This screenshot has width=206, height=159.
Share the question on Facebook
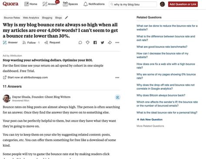point(95,43)
